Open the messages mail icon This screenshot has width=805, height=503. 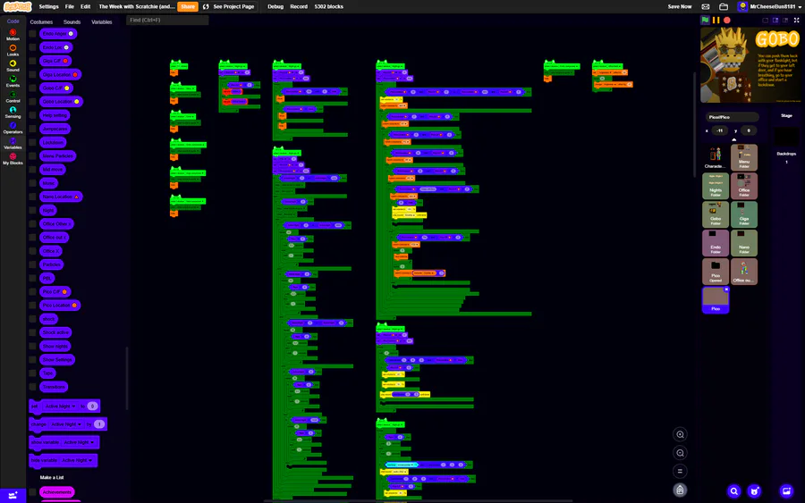(x=706, y=6)
